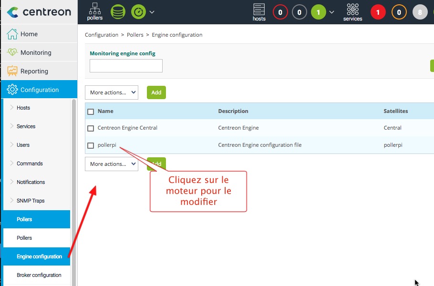Open the hosts status icon
Screen dimensions: 434x286
pyautogui.click(x=259, y=12)
